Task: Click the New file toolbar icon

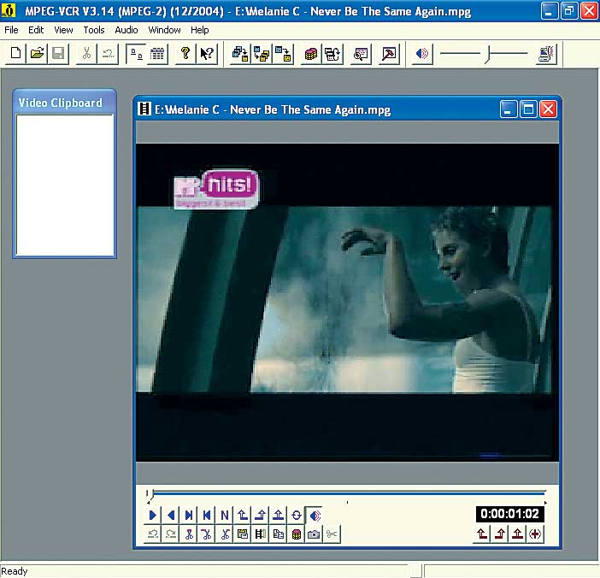Action: [x=15, y=54]
